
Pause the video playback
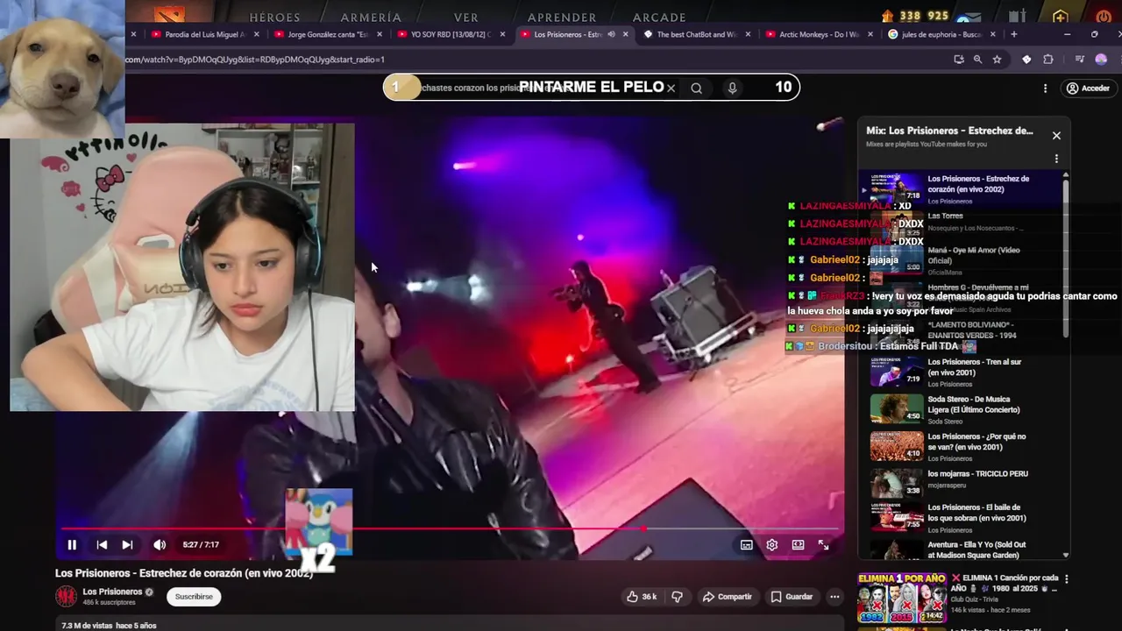tap(72, 544)
